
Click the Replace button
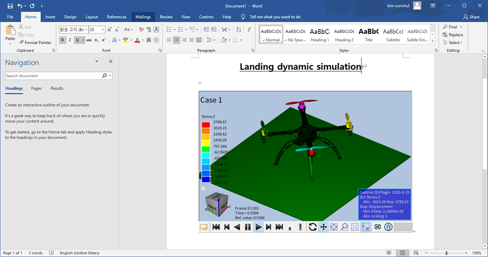click(453, 35)
